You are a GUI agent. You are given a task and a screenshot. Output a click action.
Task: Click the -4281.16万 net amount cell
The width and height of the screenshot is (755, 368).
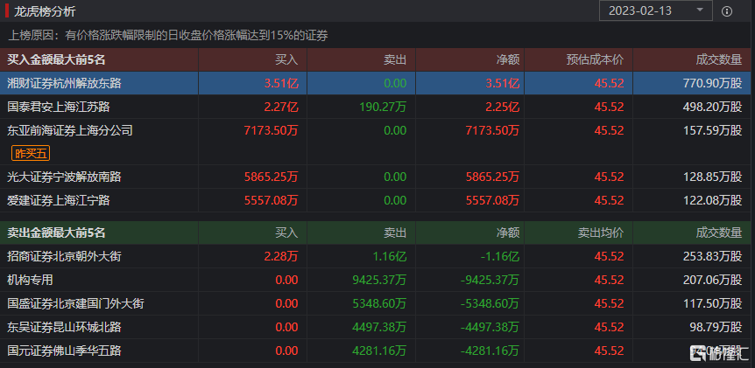tap(490, 351)
